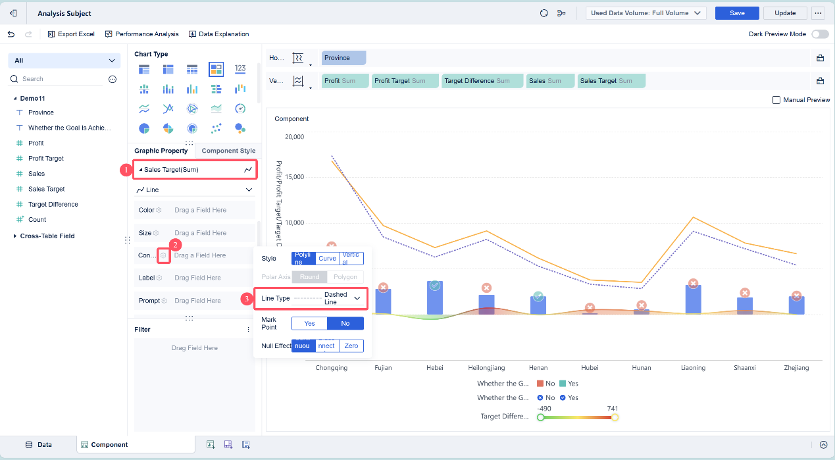
Task: Open the Filter panel options menu
Action: click(248, 330)
